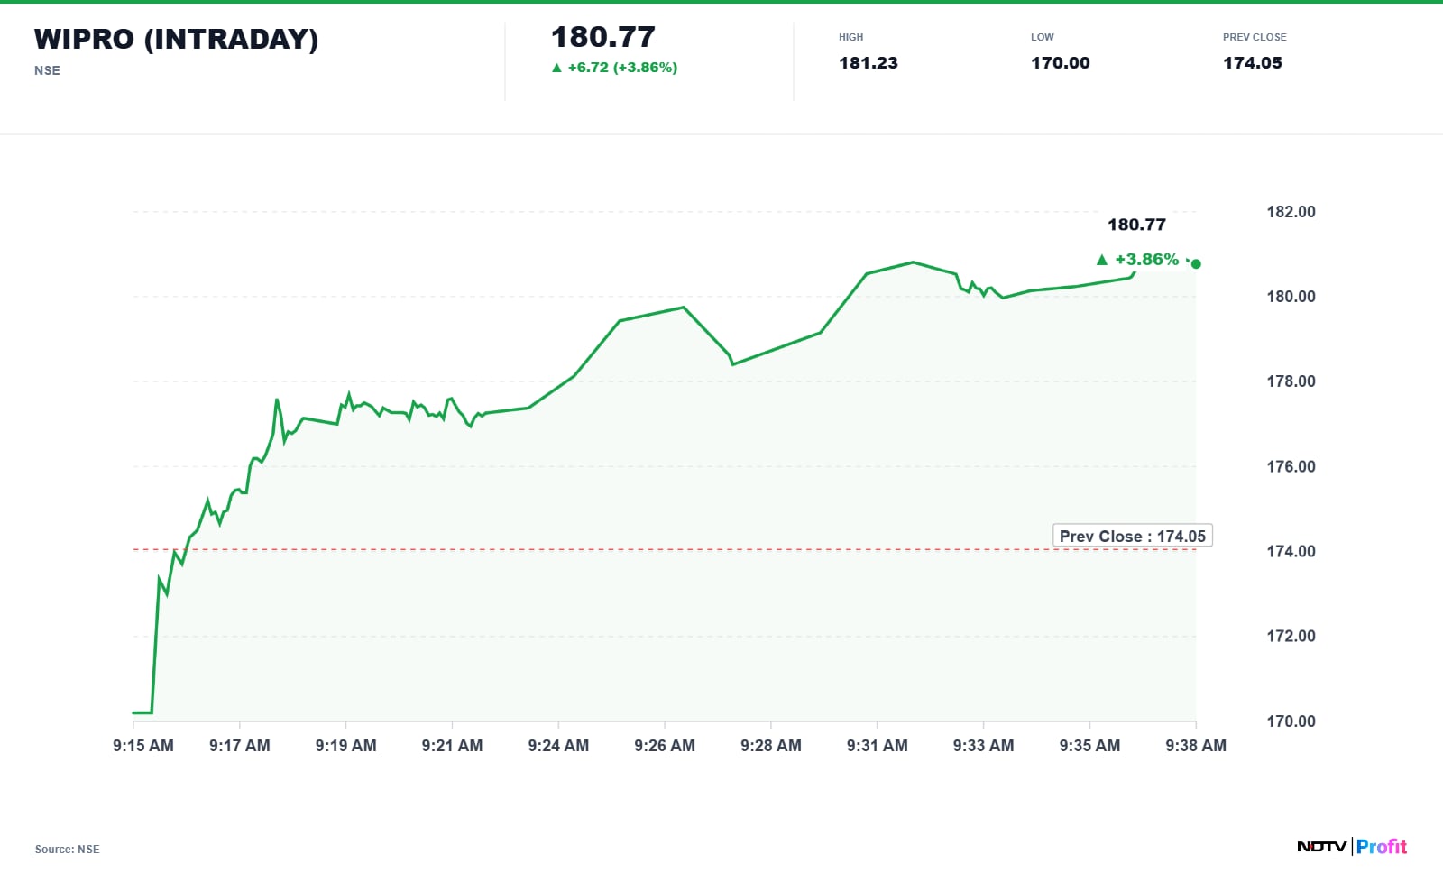1443x891 pixels.
Task: Select the 178.00 y-axis label
Action: pos(1291,381)
